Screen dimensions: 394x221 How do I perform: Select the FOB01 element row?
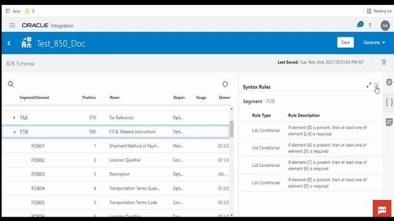116,146
